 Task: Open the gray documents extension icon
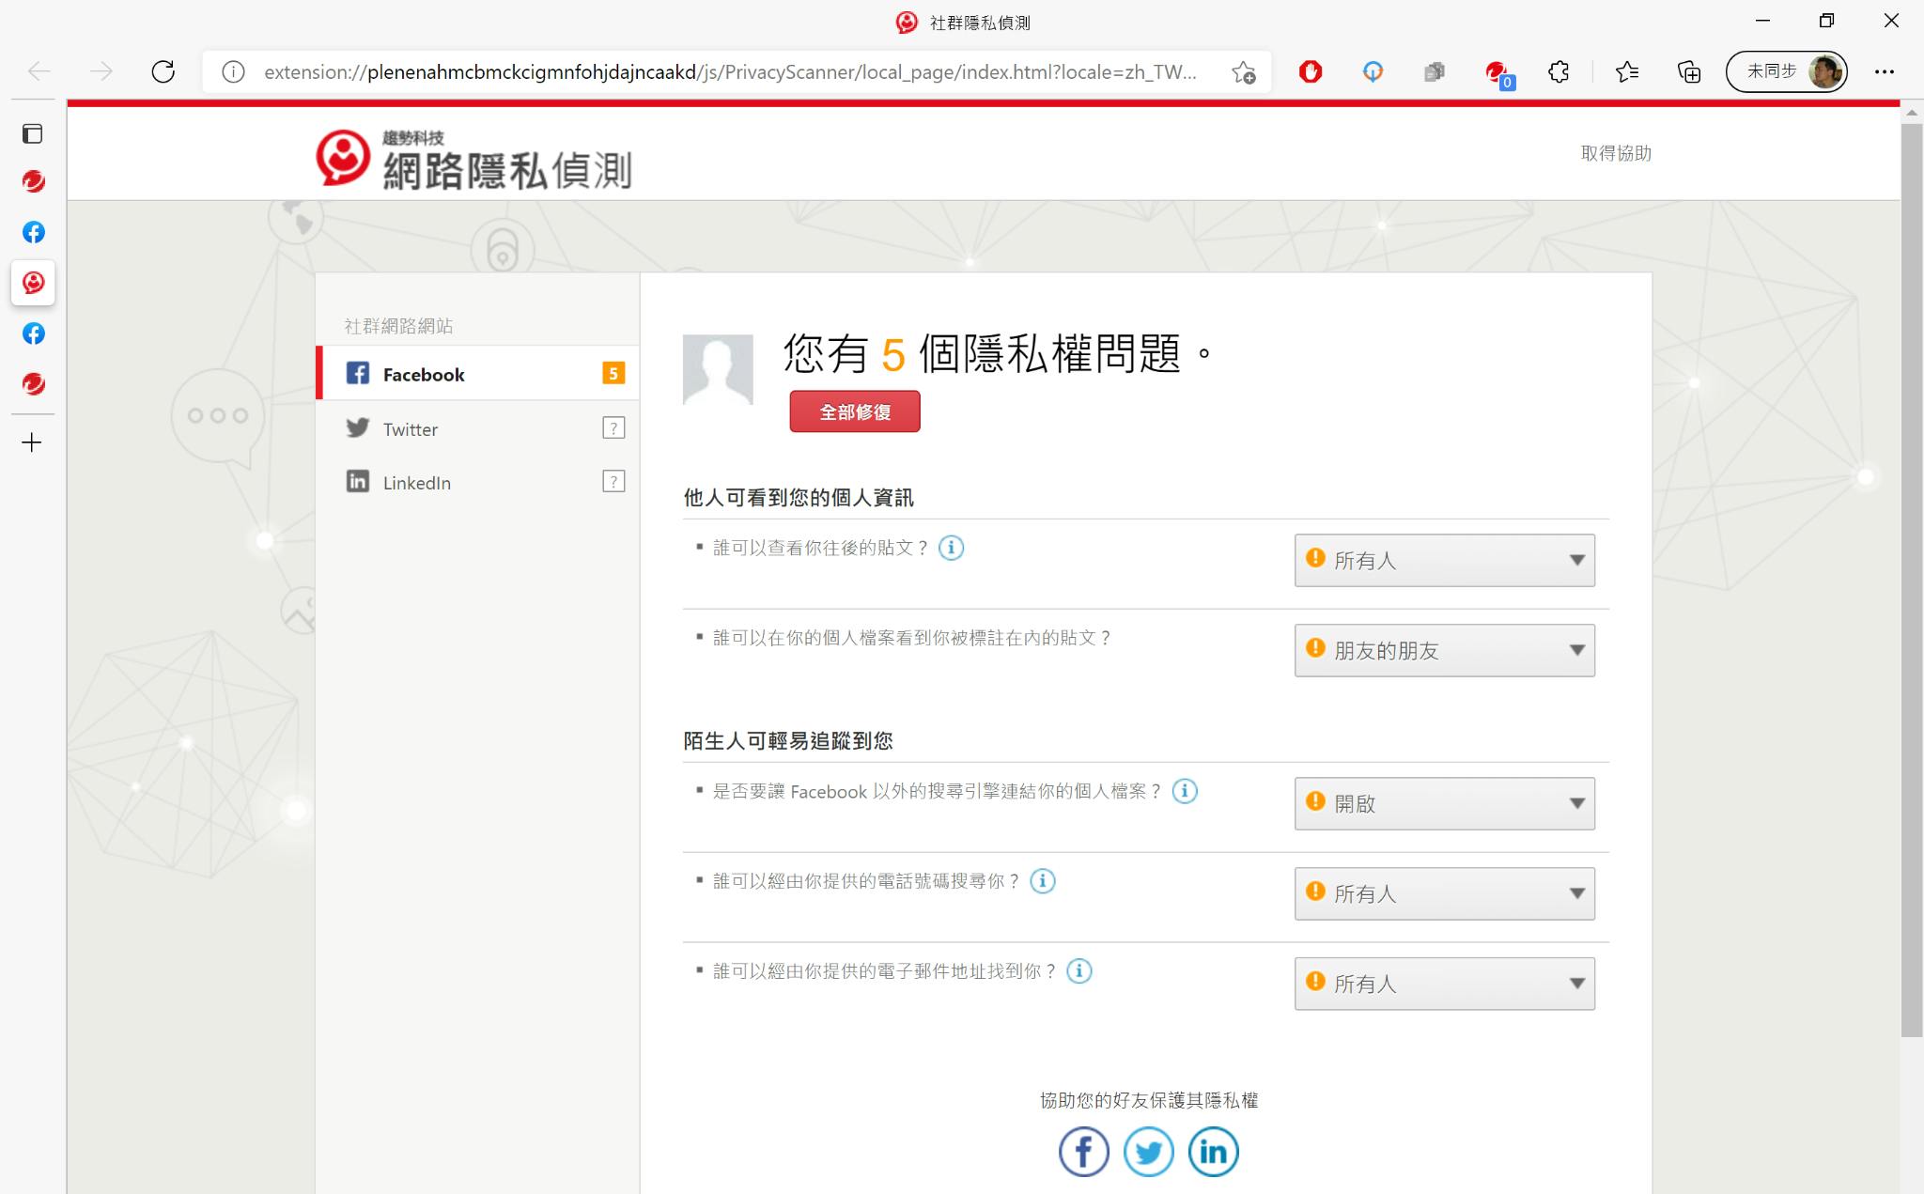1435,71
